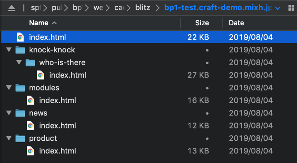Sort by Size column header
The image size is (297, 163).
pyautogui.click(x=202, y=23)
